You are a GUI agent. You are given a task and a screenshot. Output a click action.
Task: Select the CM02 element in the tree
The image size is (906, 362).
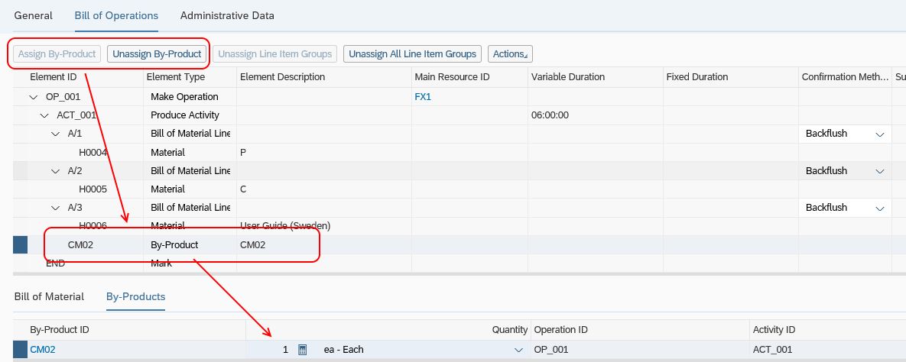80,245
